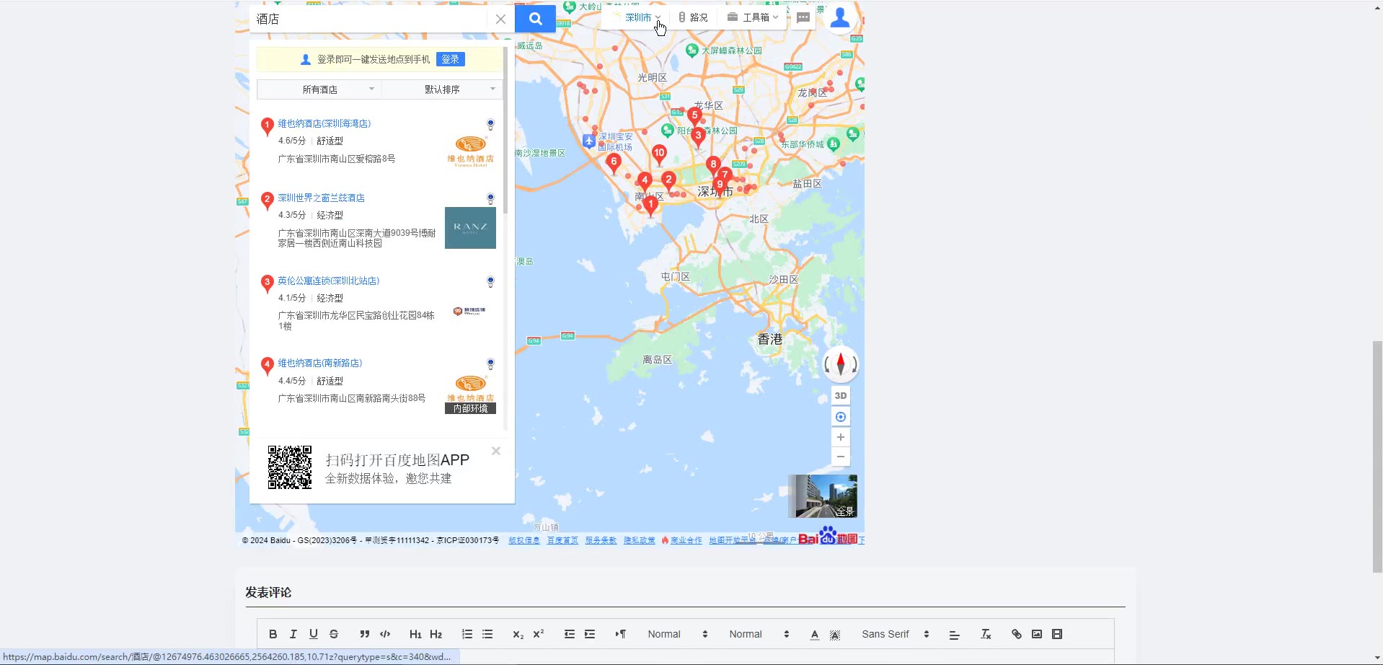Screen dimensions: 1383x665
Task: Open the 所有酒店 filter dropdown
Action: point(319,89)
